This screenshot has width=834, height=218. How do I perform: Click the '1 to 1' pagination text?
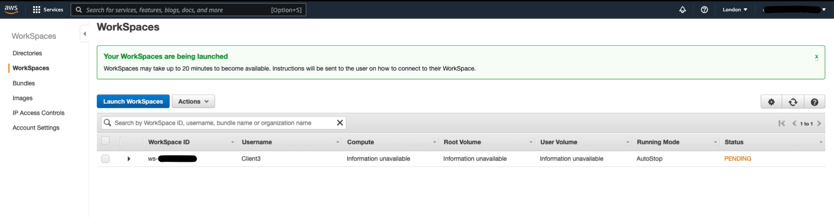[806, 124]
